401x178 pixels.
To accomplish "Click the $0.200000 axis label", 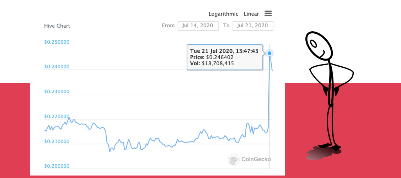I will click(x=57, y=166).
